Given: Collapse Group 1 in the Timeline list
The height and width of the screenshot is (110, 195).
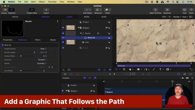Looking at the screenshot, I should click(66, 91).
